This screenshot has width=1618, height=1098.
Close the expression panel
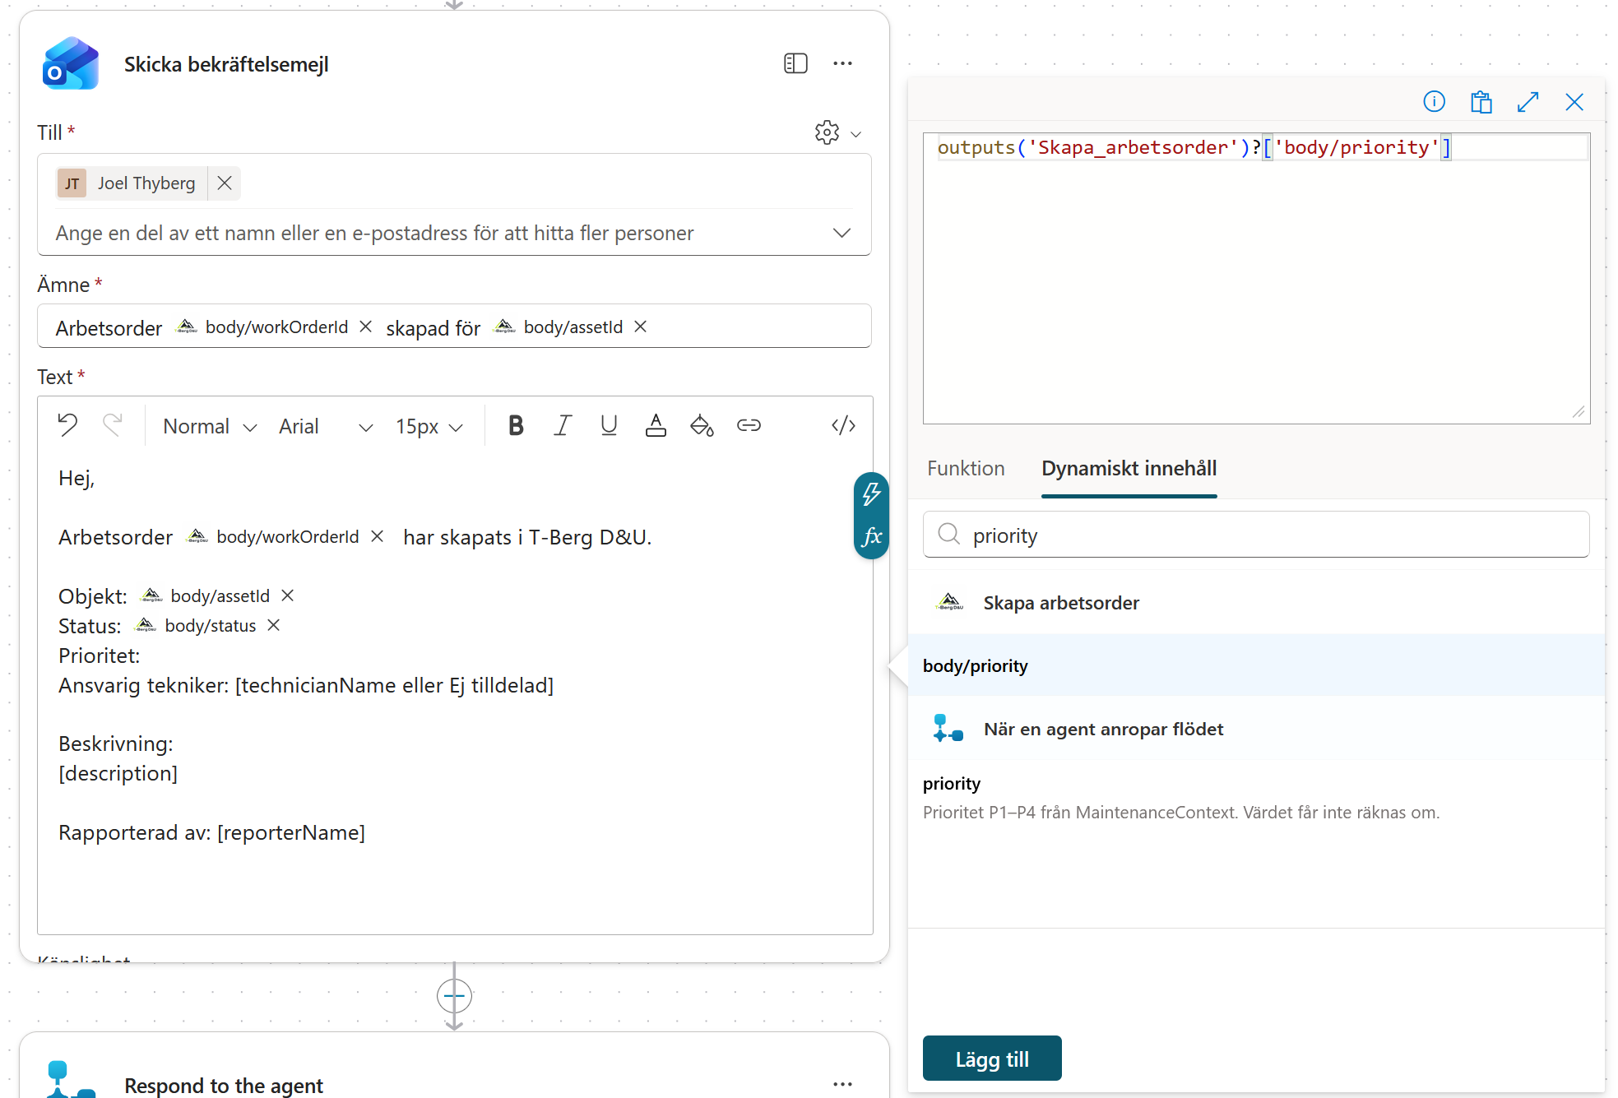(x=1574, y=101)
